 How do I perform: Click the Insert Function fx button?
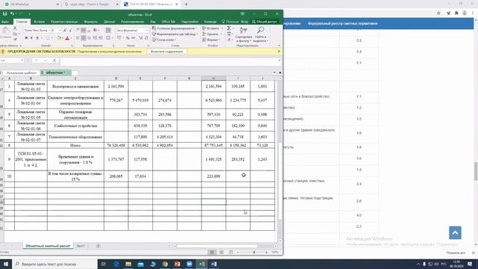[55, 61]
